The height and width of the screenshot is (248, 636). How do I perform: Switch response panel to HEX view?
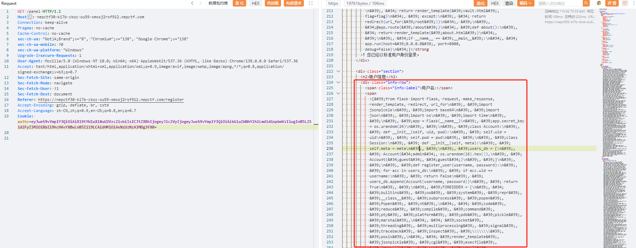pyautogui.click(x=495, y=3)
